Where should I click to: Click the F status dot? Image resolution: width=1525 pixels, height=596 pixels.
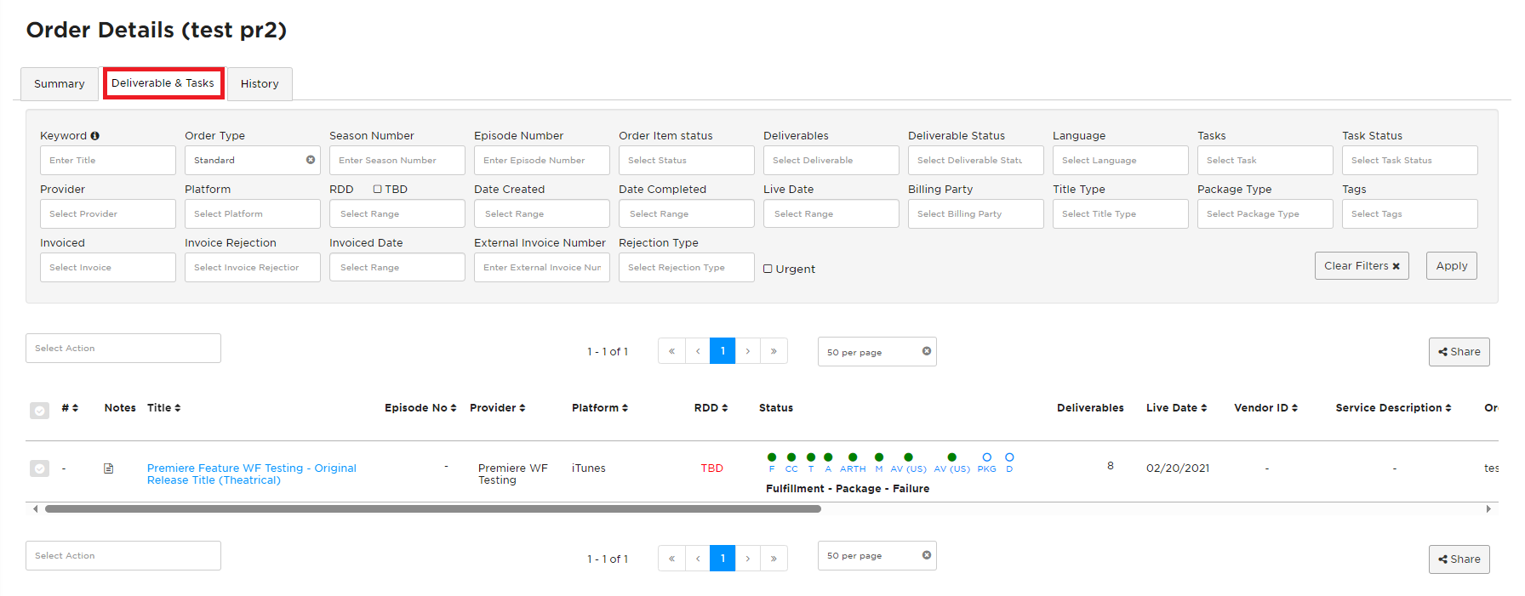[772, 457]
